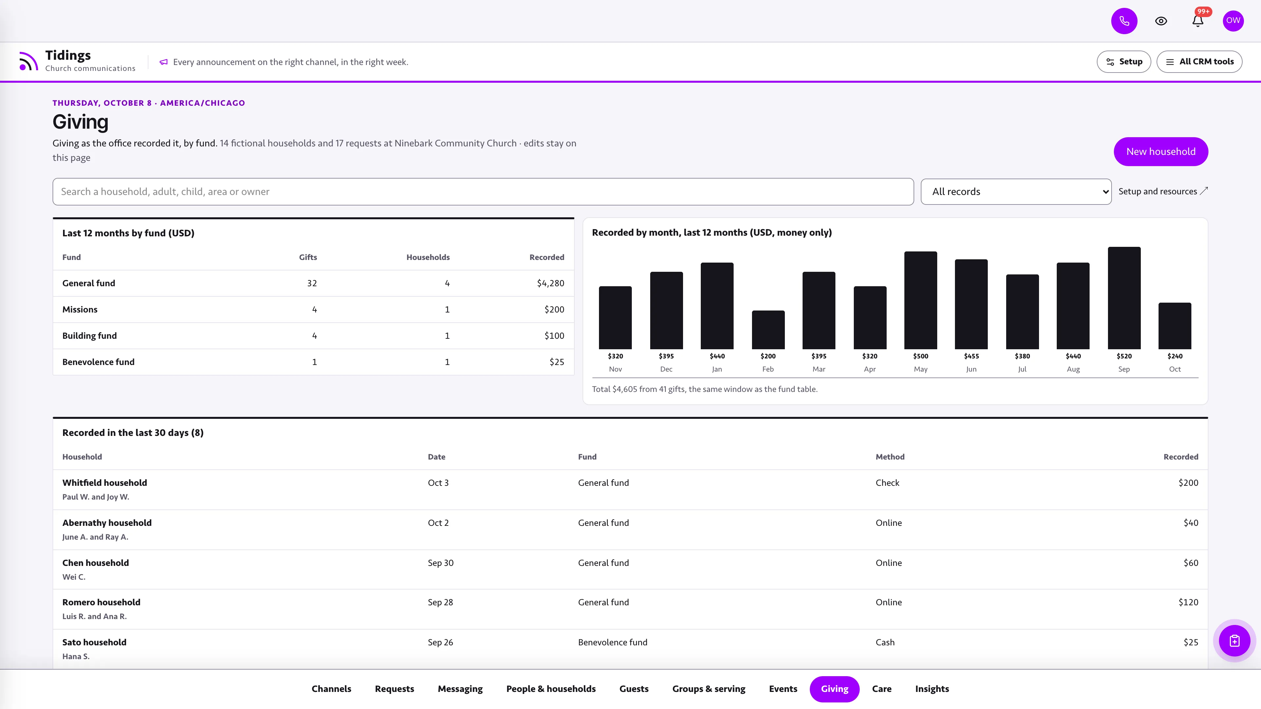This screenshot has width=1261, height=709.
Task: Switch to the Events tab
Action: tap(783, 689)
